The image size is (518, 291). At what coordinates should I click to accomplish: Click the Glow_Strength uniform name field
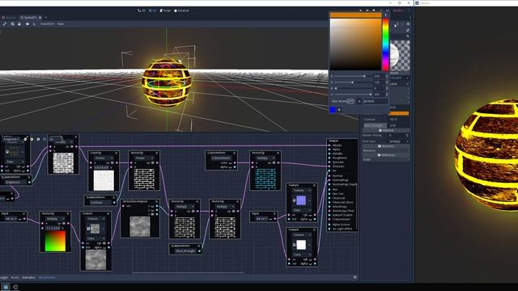coord(185,251)
